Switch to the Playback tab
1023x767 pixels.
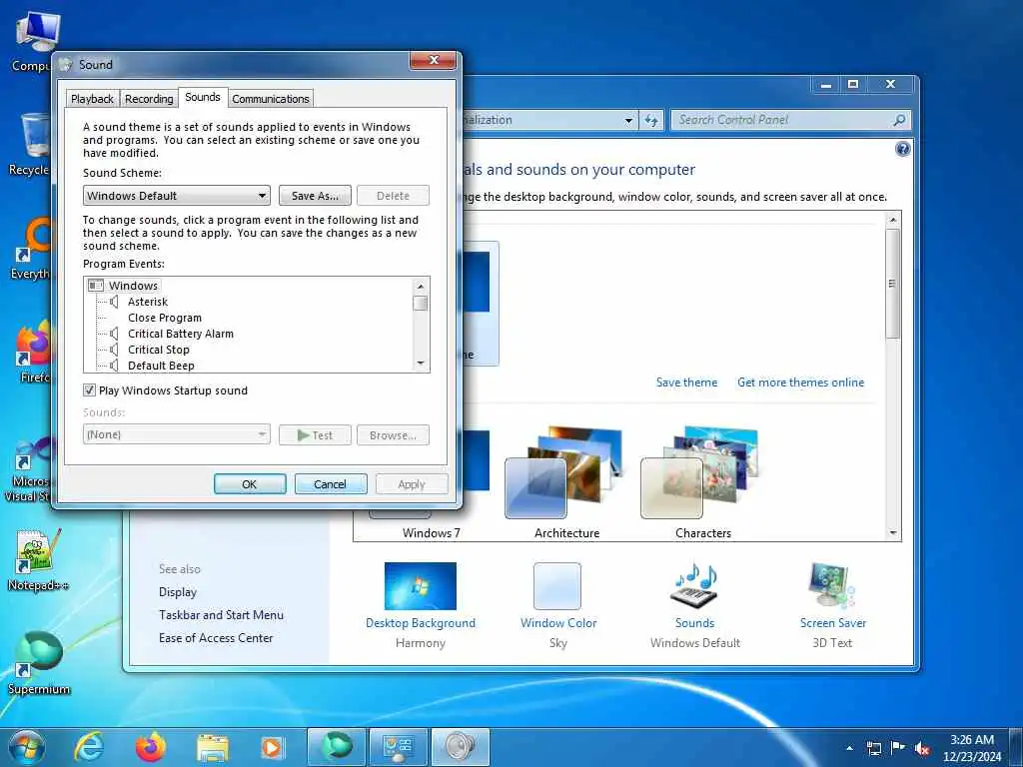click(x=92, y=99)
